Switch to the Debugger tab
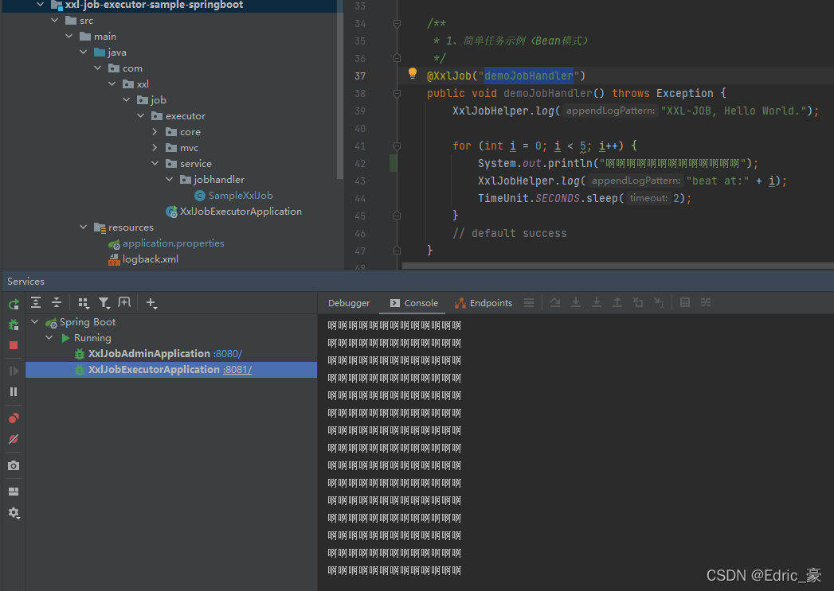The width and height of the screenshot is (834, 591). pyautogui.click(x=348, y=303)
